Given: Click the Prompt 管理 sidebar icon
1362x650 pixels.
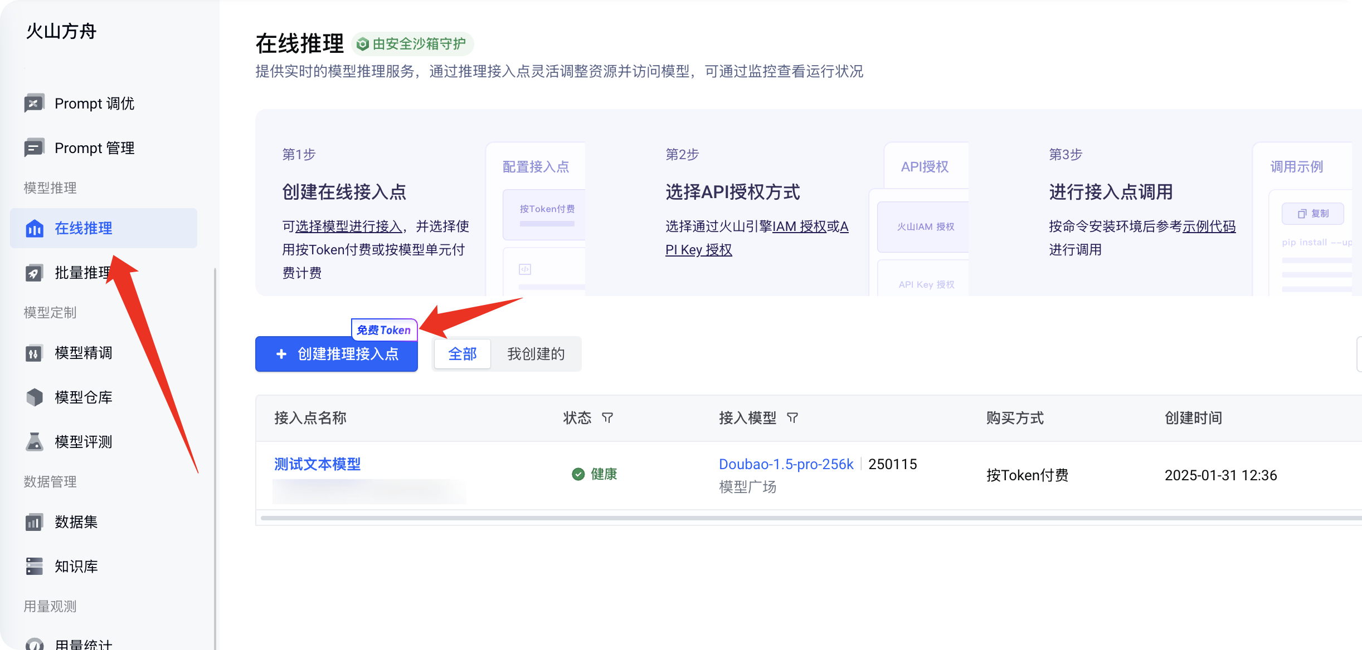Looking at the screenshot, I should point(34,148).
